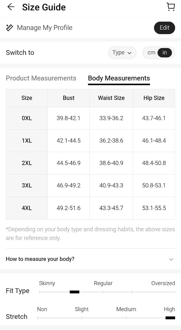Image resolution: width=181 pixels, height=330 pixels.
Task: Tap the back arrow icon
Action: point(11,7)
